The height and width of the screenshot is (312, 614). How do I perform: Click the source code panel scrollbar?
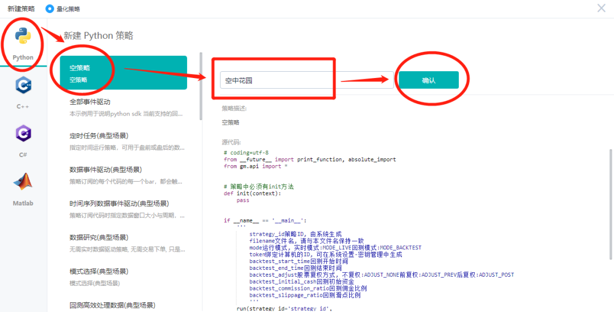[x=611, y=204]
